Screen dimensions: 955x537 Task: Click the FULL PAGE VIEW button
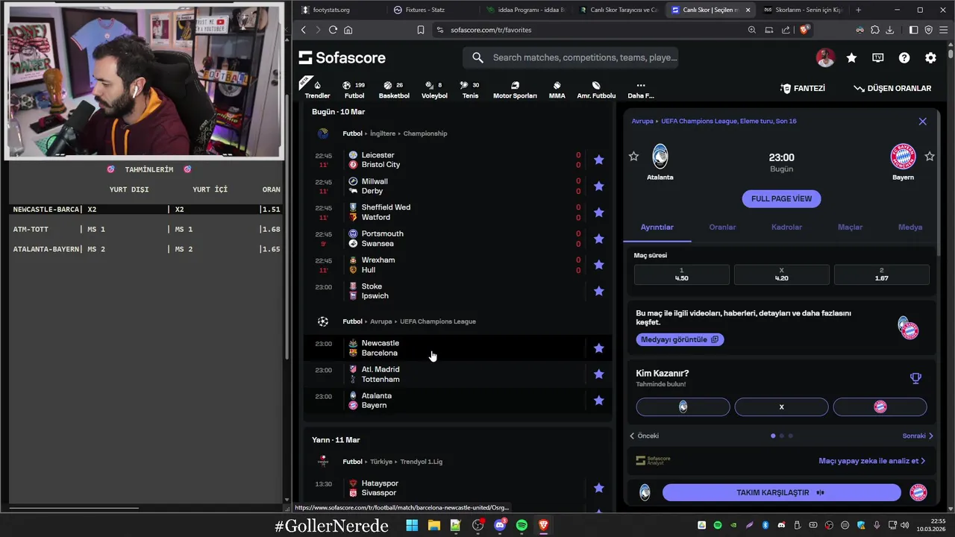tap(781, 198)
